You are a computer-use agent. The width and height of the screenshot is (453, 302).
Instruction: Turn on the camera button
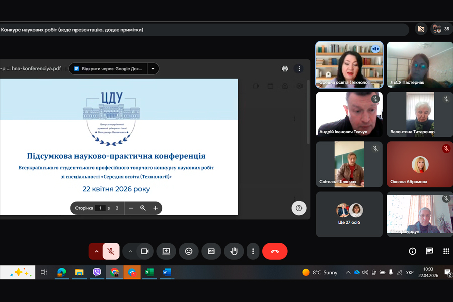coord(145,251)
